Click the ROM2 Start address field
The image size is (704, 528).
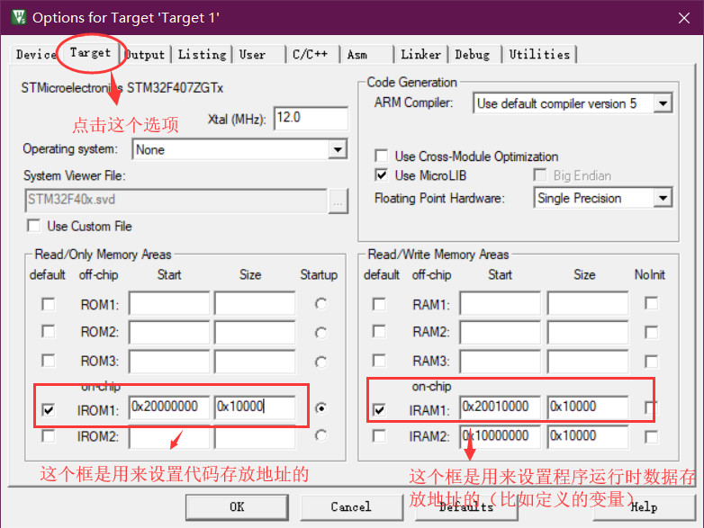click(169, 333)
